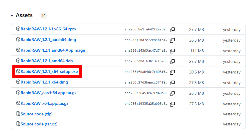Download RapidRAW_1.2.1_x64-setup.exe installer

tap(49, 72)
